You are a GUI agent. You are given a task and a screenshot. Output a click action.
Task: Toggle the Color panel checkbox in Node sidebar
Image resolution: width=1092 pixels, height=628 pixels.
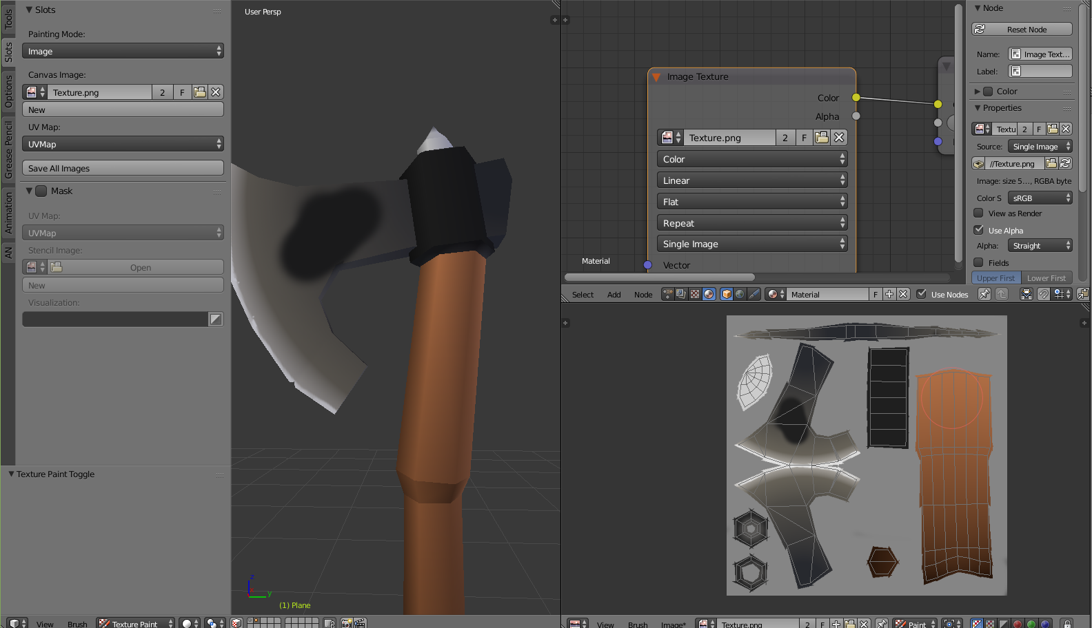tap(988, 91)
